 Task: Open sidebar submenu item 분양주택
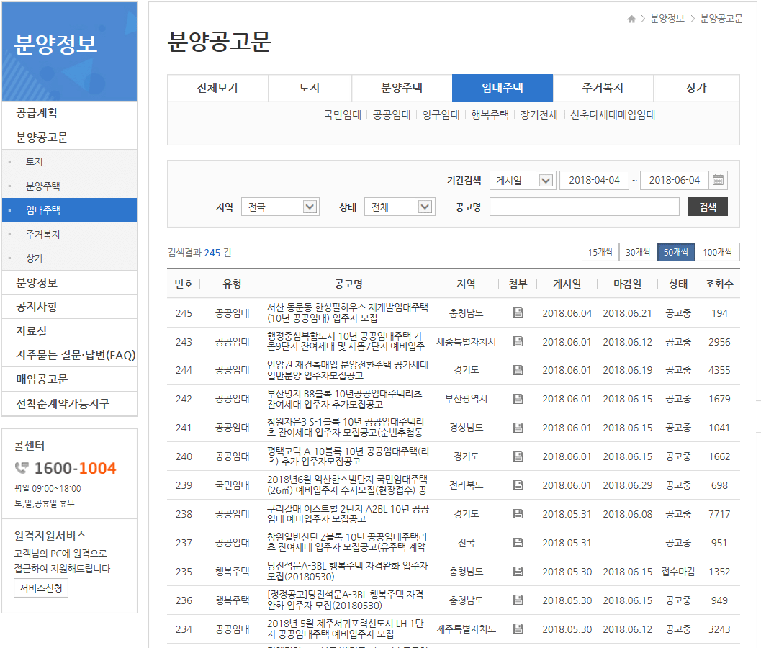pos(69,186)
